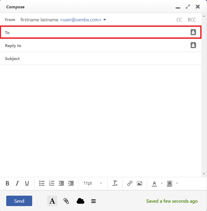The image size is (207, 211).
Task: Add attachment from cloud storage
Action: (80, 201)
